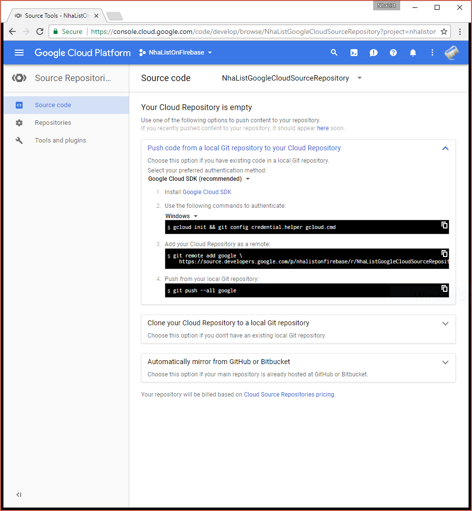Click the git push --all google command text
Viewport: 472px width, 511px height.
pyautogui.click(x=205, y=290)
